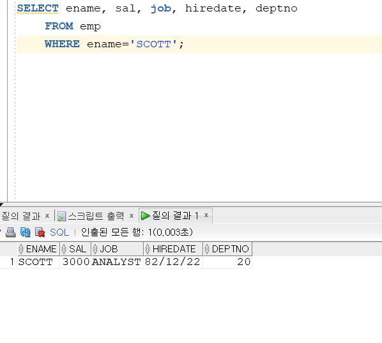Sort by SAL column header

pyautogui.click(x=75, y=249)
